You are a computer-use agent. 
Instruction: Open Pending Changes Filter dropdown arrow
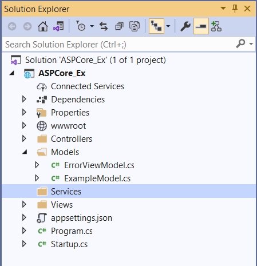coord(92,26)
